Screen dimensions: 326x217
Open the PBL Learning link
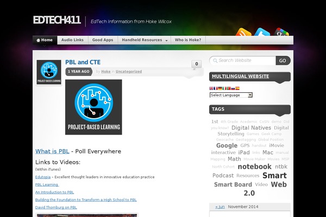click(47, 184)
